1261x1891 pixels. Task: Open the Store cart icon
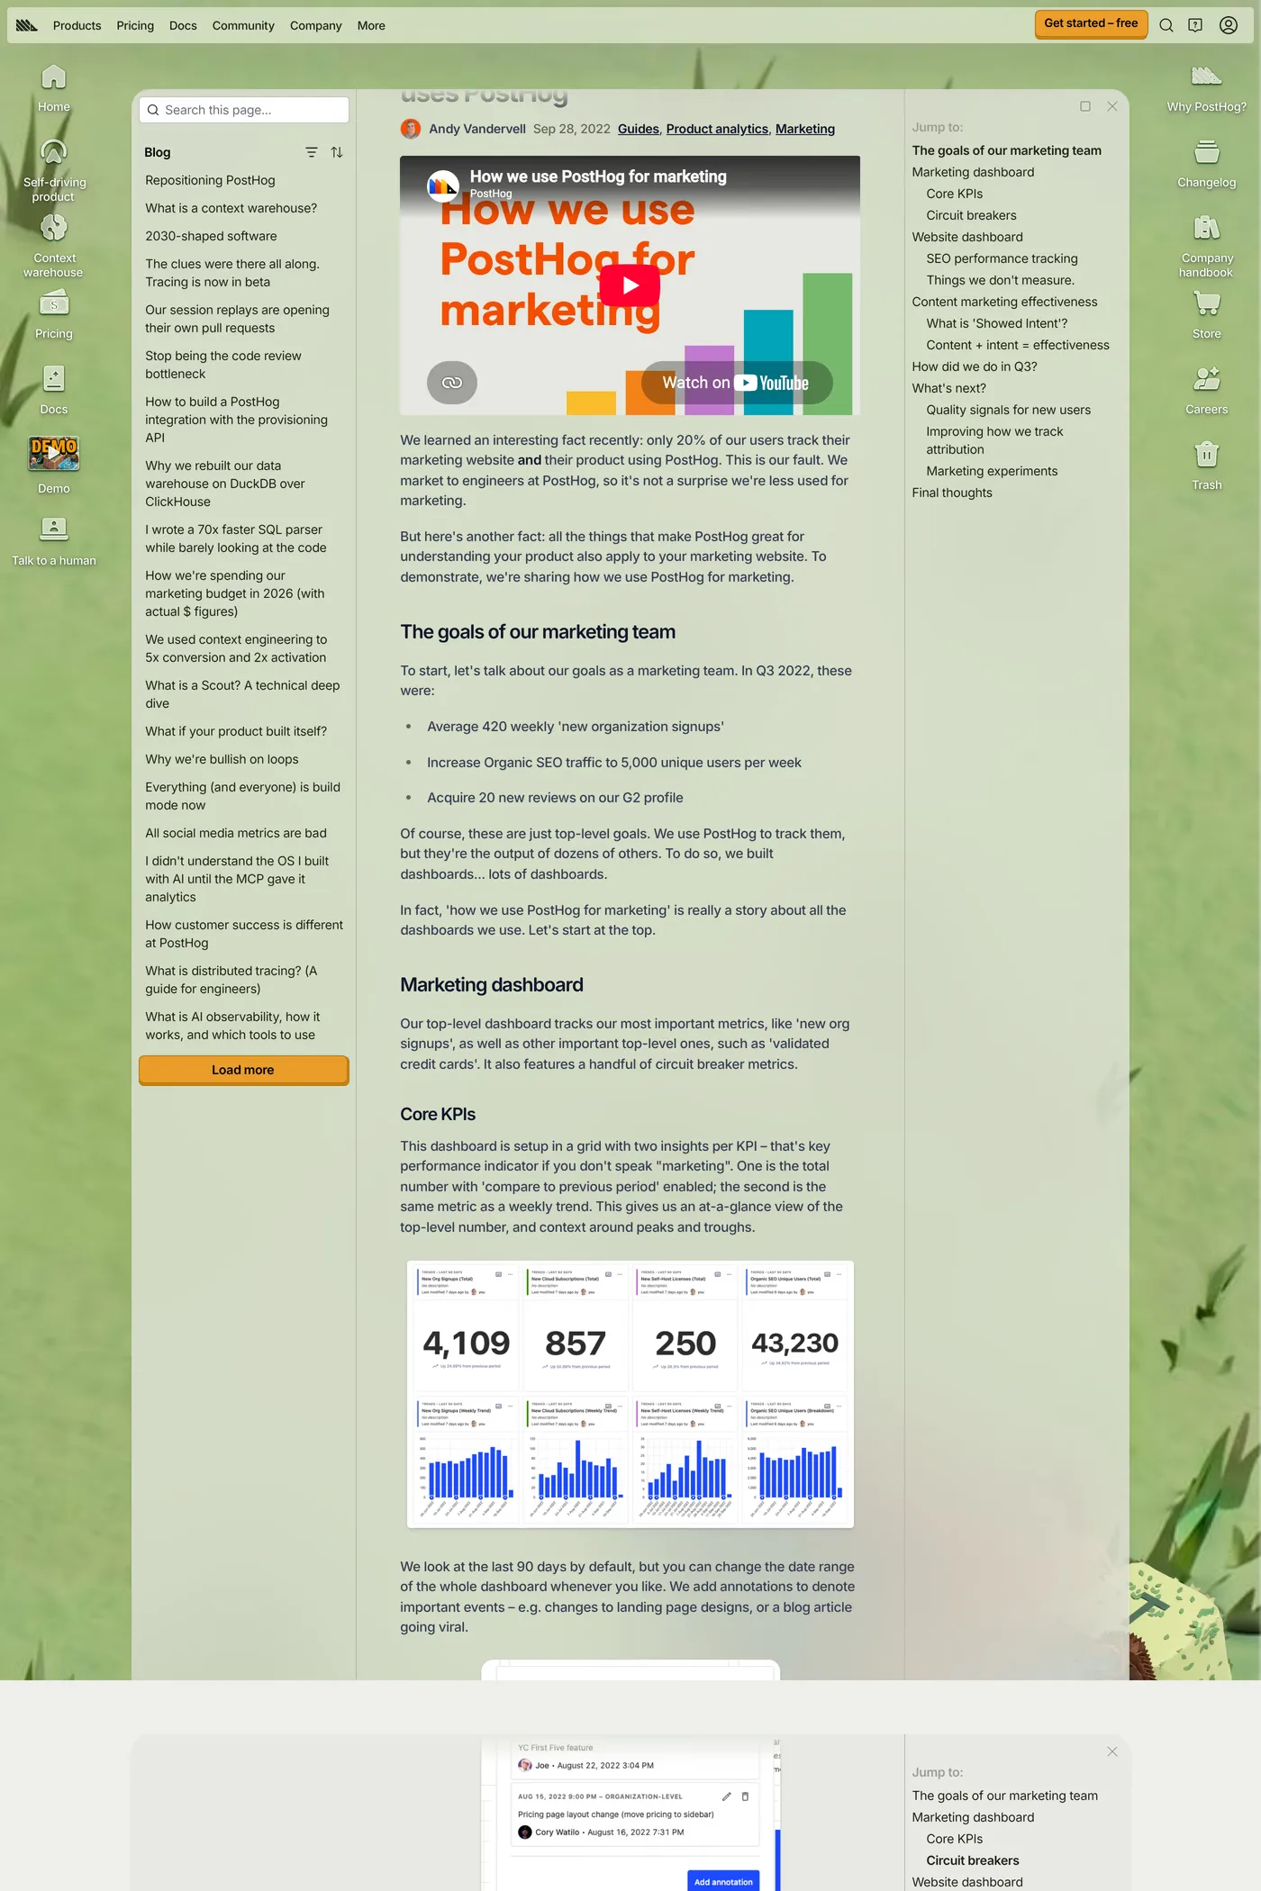(1207, 314)
